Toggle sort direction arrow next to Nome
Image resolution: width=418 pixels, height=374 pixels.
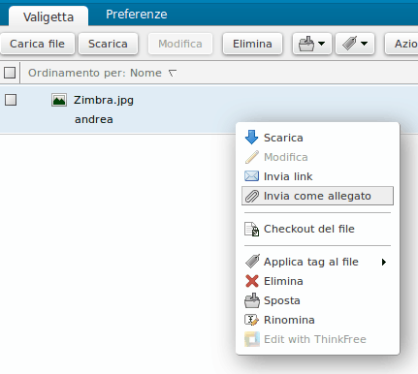[173, 74]
